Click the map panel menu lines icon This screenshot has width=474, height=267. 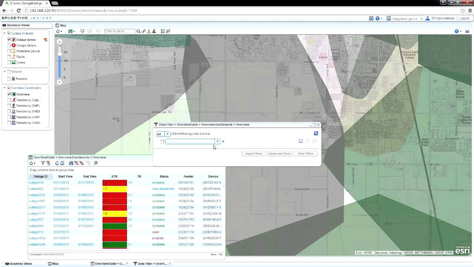click(x=467, y=31)
